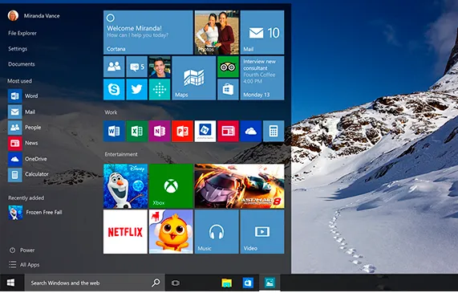Select the Work group heading
Screen dimensions: 458x293
pos(111,112)
